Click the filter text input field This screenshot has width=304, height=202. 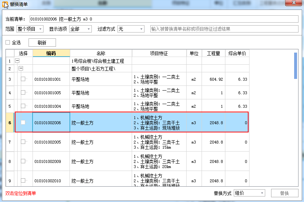pos(224,29)
